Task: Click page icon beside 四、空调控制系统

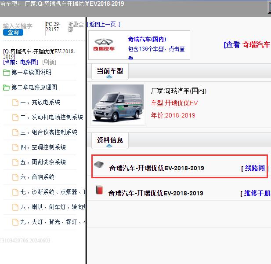Action: point(15,147)
